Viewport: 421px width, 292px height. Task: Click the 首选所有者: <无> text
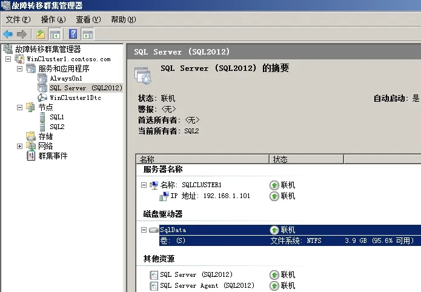[168, 120]
